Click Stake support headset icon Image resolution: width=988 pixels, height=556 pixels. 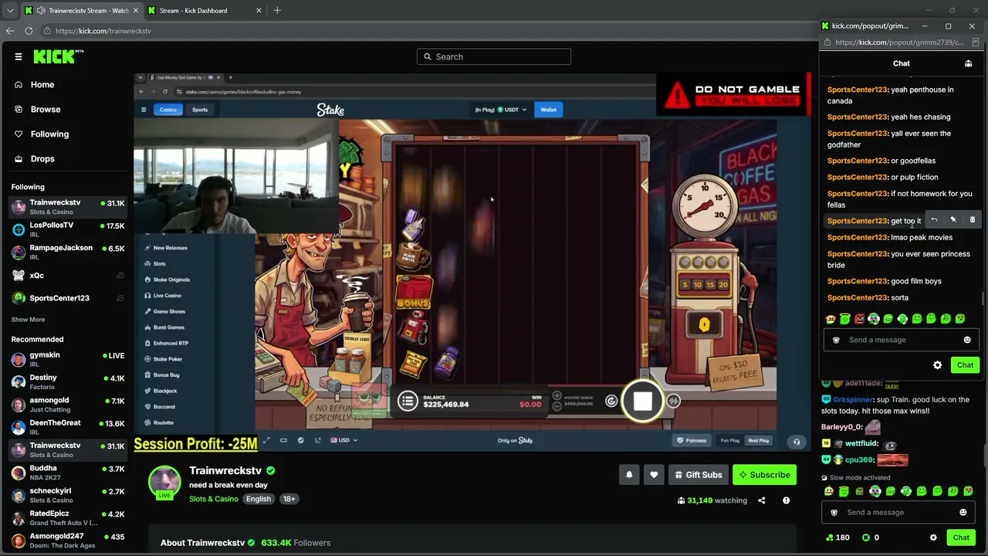pos(797,442)
